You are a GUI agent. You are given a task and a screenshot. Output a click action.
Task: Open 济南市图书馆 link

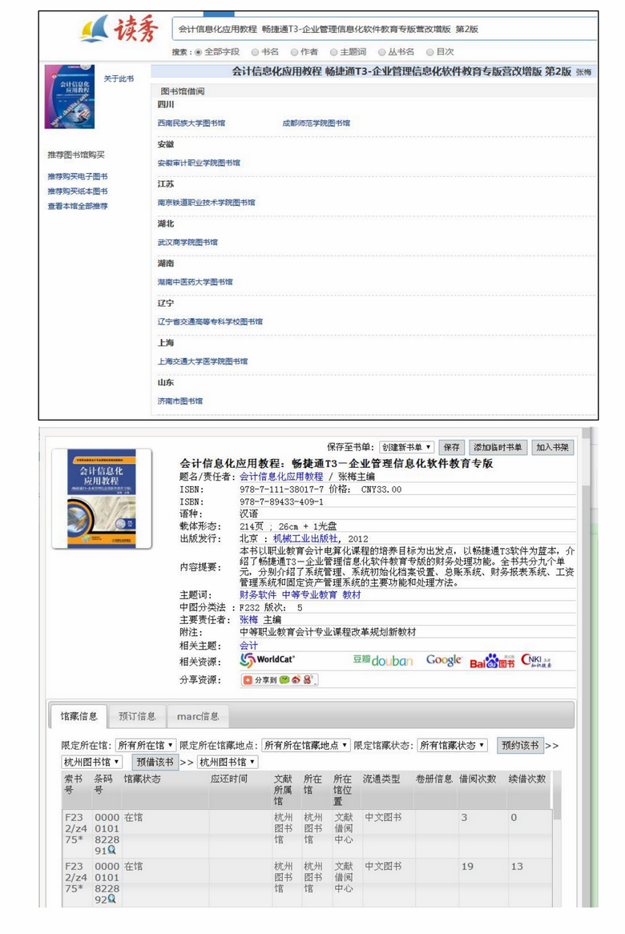coord(180,401)
